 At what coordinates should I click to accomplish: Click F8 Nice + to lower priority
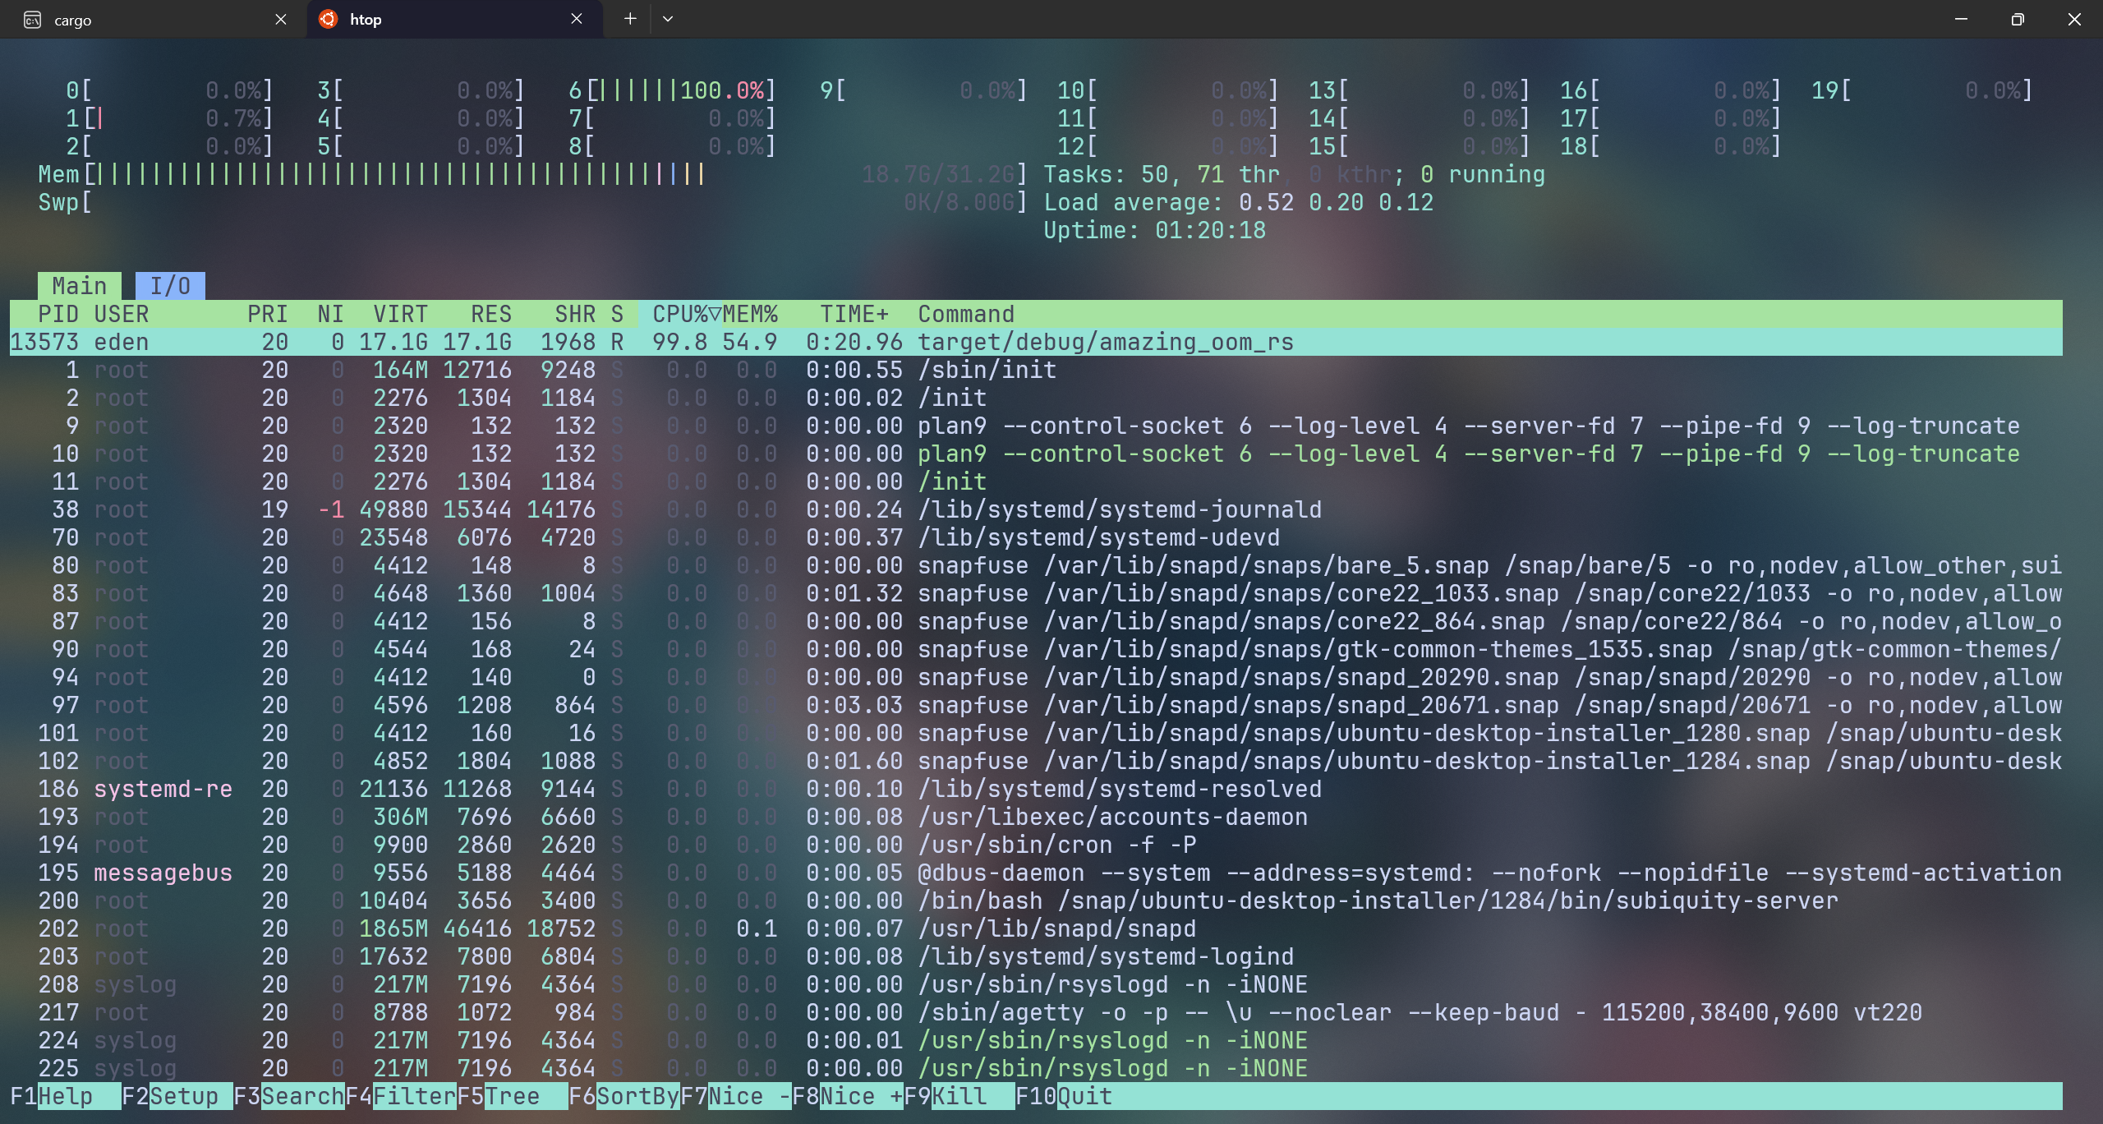(848, 1096)
